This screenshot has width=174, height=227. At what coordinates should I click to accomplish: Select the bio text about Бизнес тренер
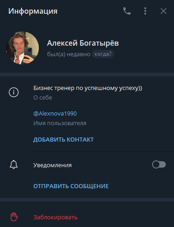[88, 88]
